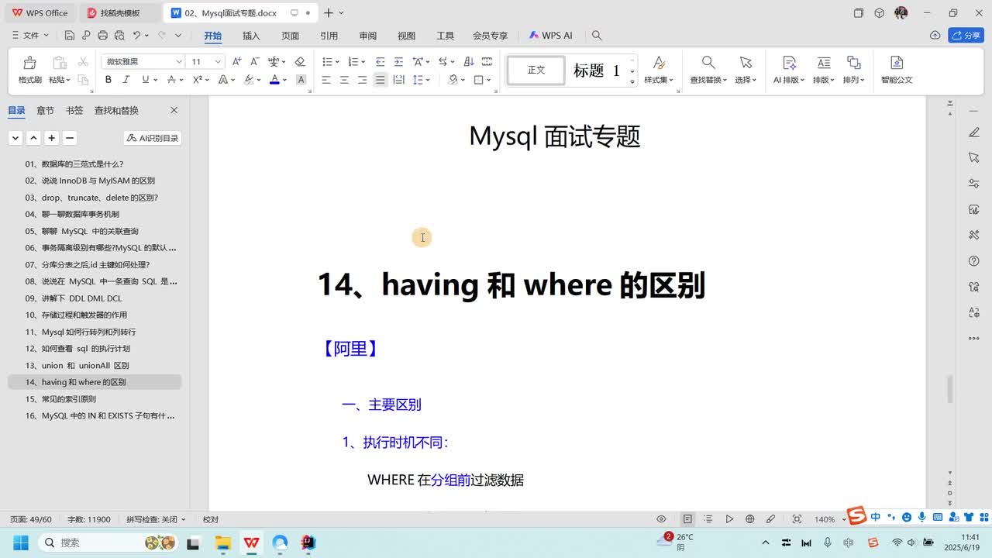Open the Bookmarks (书签) panel tab

point(74,111)
